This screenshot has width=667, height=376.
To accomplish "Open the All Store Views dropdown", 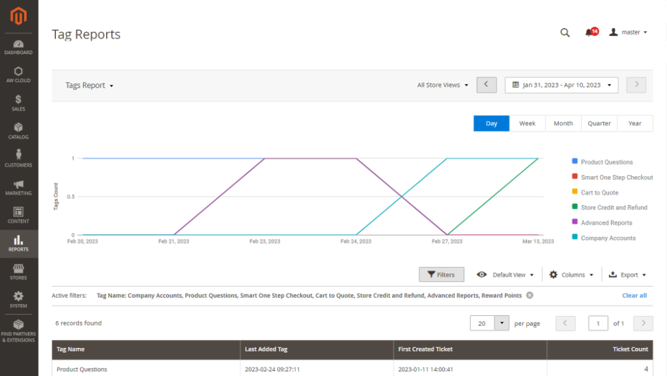I will [x=442, y=85].
